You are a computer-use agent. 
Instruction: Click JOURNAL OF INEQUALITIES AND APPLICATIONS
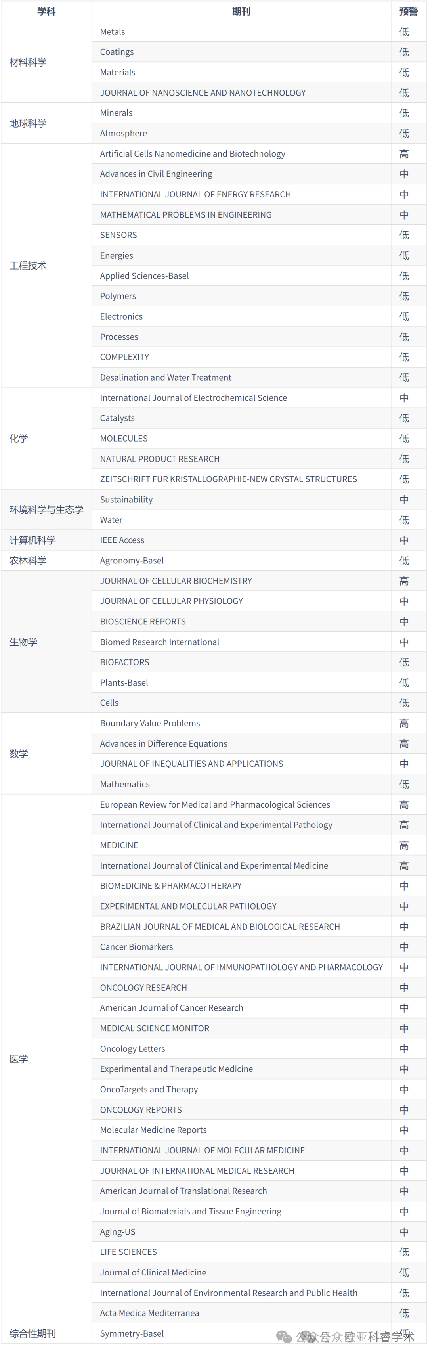[x=192, y=764]
